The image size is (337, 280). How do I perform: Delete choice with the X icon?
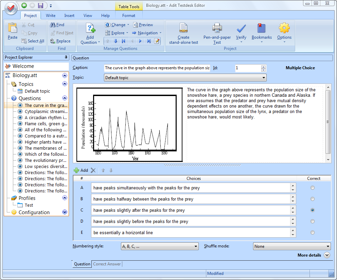tap(93, 170)
